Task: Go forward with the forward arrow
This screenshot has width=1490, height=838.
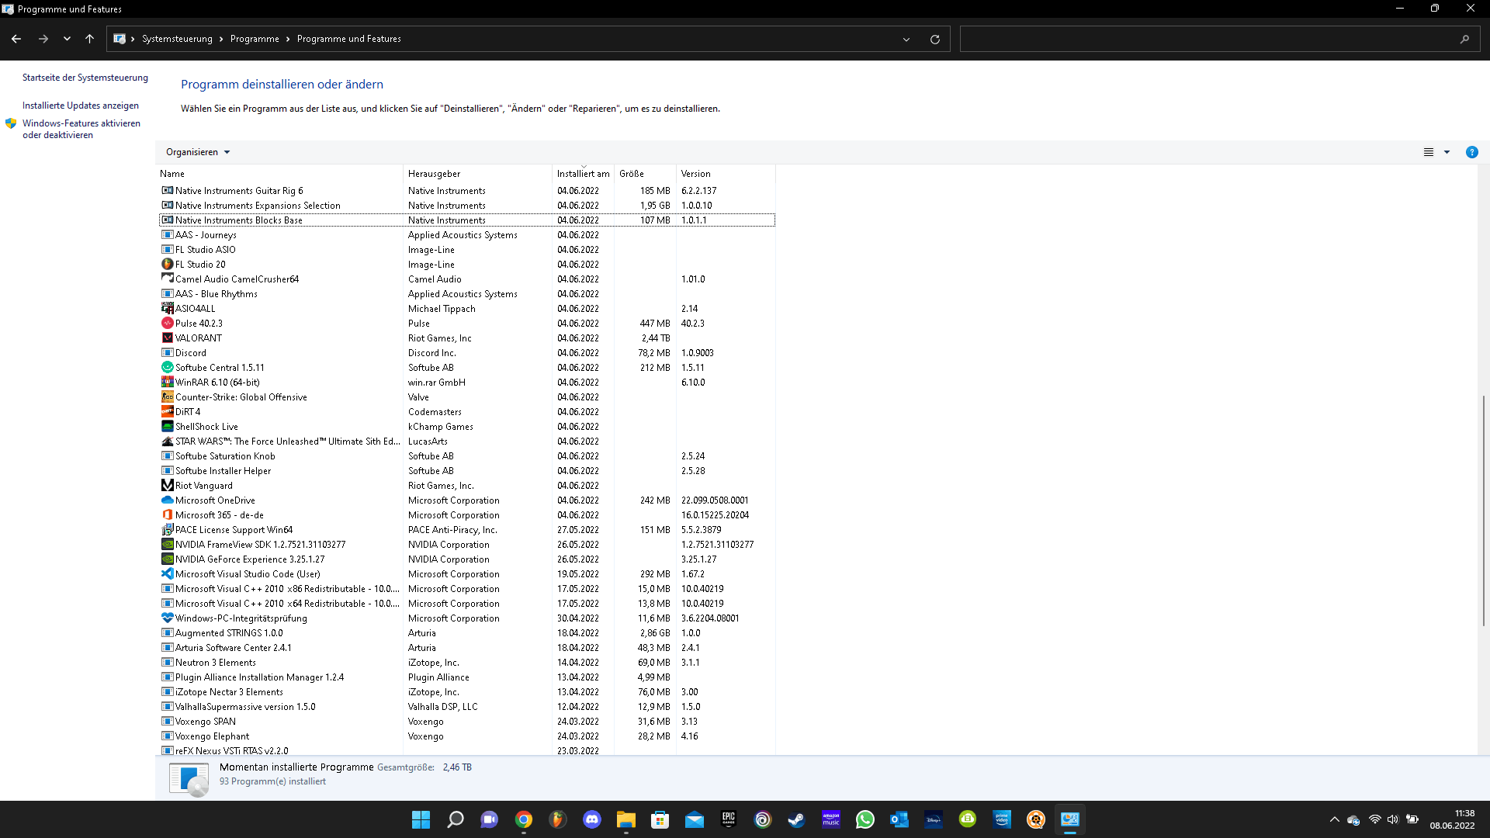Action: (x=43, y=39)
